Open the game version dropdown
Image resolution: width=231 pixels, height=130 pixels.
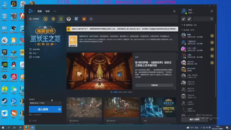coord(45,103)
